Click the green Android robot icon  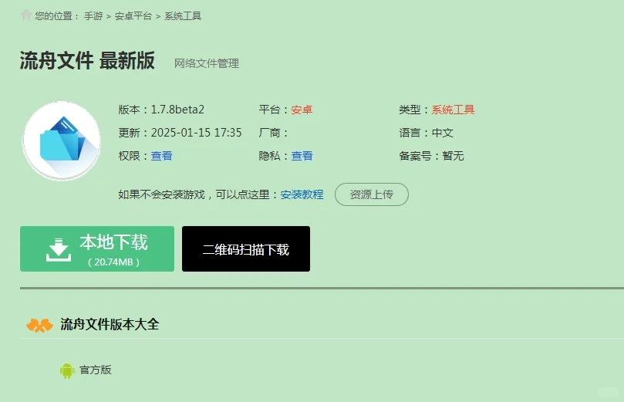(67, 370)
